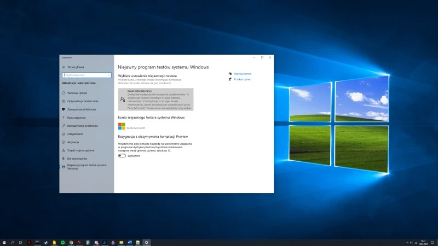Toggle the Wyłączone Preview opt-out switch
Image resolution: width=438 pixels, height=246 pixels.
pos(122,156)
